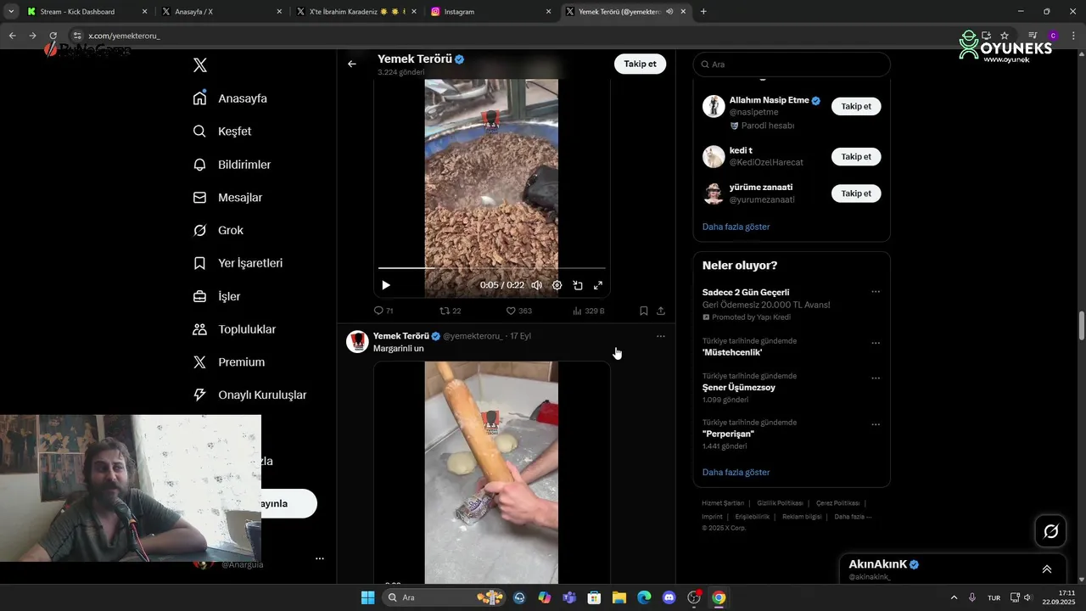Open Hizmet Şartları footer link
The height and width of the screenshot is (611, 1086).
723,503
